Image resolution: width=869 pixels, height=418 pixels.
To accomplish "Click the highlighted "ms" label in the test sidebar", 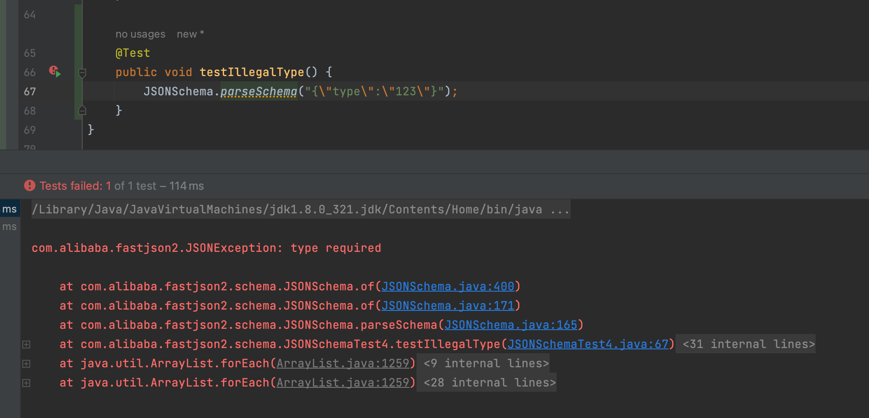I will coord(10,209).
